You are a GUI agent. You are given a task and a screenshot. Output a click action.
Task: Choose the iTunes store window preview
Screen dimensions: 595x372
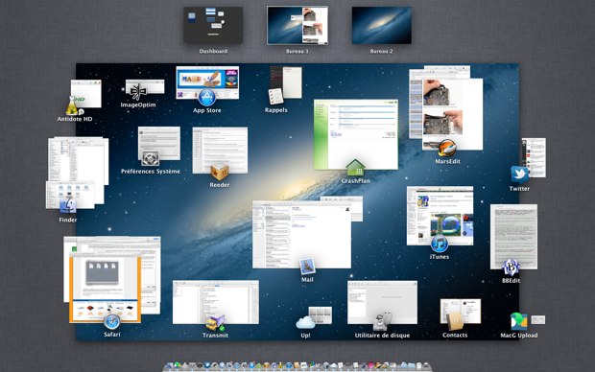coord(440,216)
